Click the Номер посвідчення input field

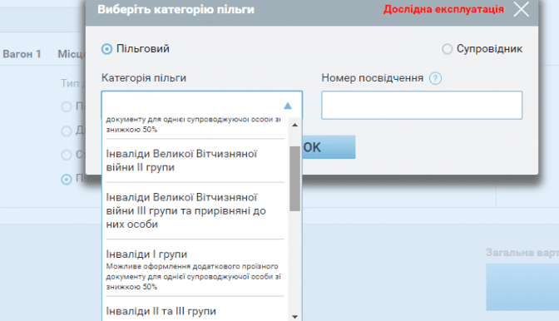(422, 105)
